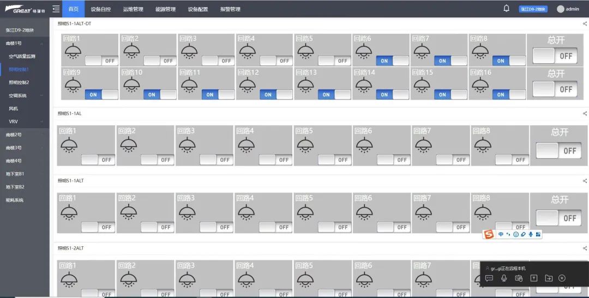Click share icon for 照明S1-1AL panel
The image size is (589, 298).
pyautogui.click(x=585, y=114)
